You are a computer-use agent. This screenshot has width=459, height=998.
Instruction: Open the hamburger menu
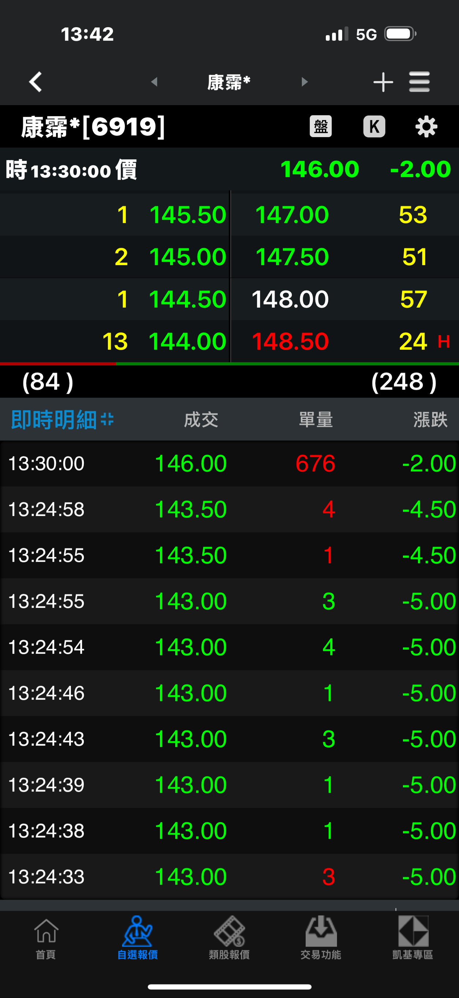(x=419, y=82)
